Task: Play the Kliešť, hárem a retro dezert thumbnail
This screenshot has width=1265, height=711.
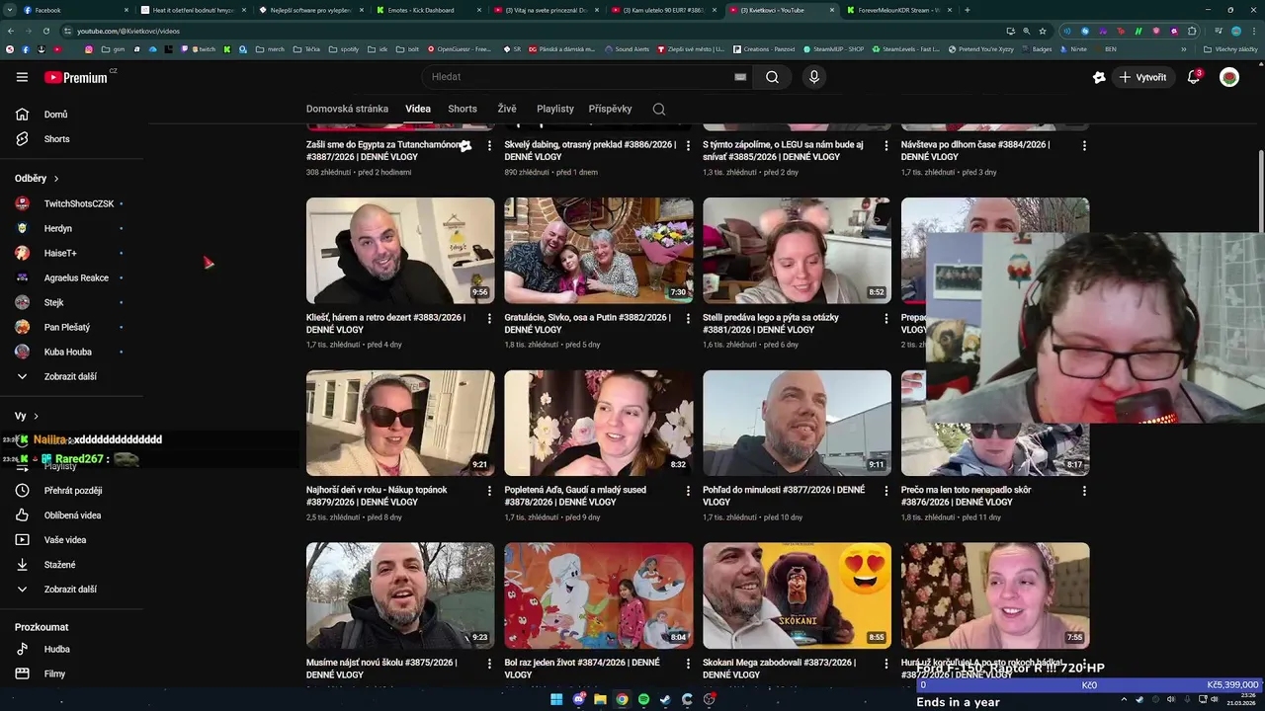Action: click(400, 251)
